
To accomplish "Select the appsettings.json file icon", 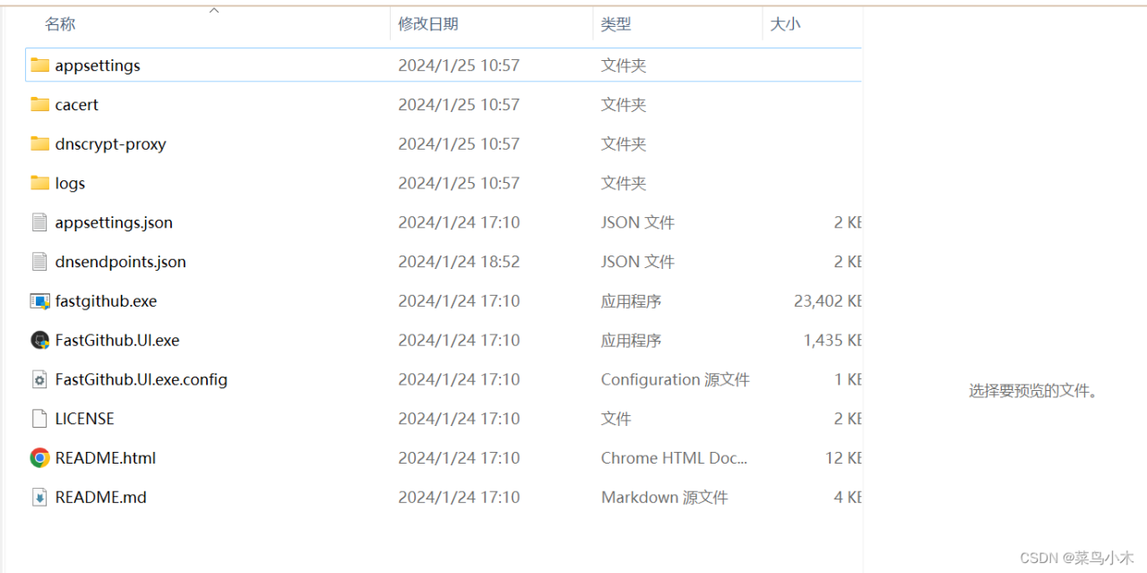I will [39, 222].
